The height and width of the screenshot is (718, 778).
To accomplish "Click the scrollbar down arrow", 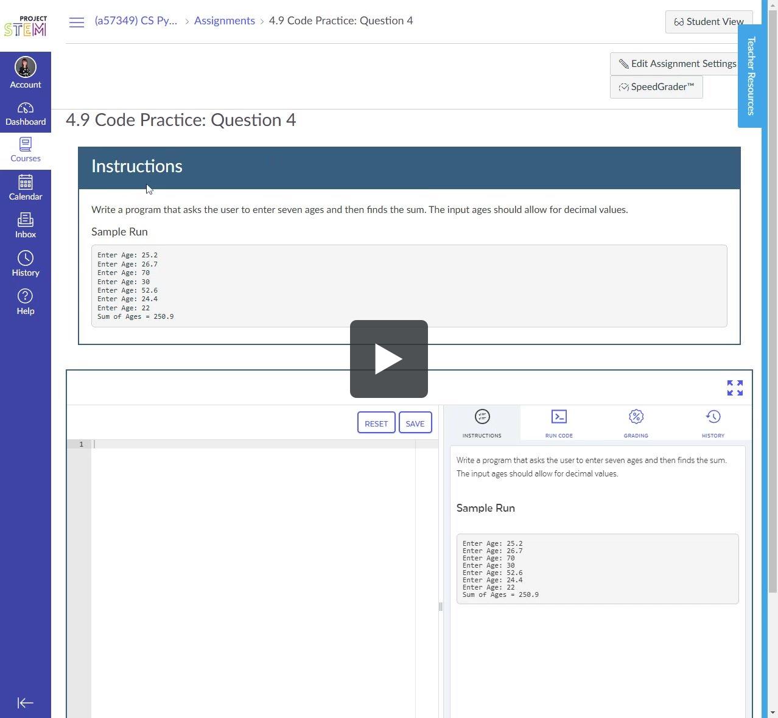I will tap(773, 712).
